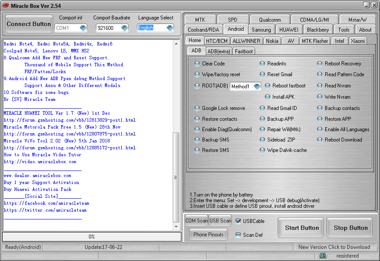Click the Ready(Android) status text

tap(23, 247)
